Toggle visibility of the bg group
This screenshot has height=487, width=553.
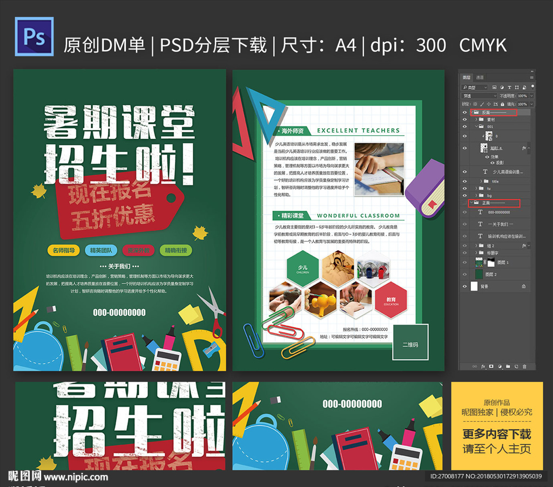(464, 195)
